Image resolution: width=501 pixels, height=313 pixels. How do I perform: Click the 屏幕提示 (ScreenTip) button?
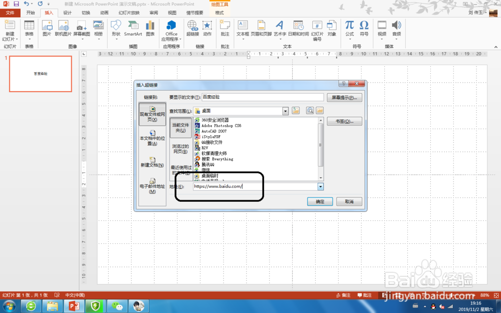[345, 98]
